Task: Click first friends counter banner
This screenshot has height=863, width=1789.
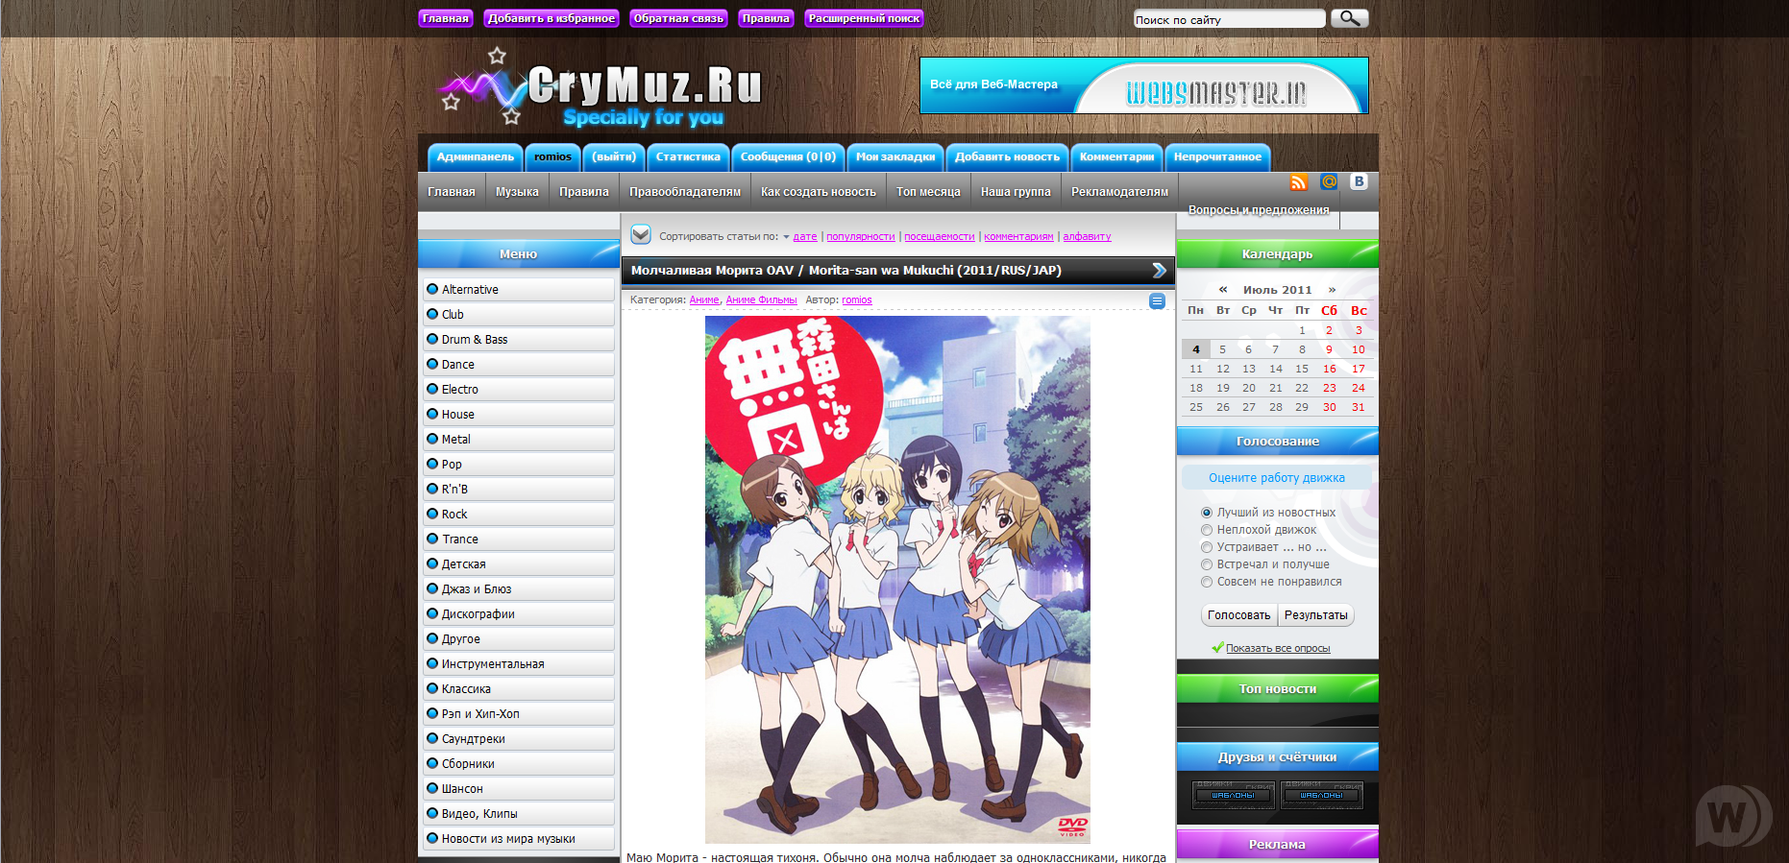Action: [x=1234, y=795]
